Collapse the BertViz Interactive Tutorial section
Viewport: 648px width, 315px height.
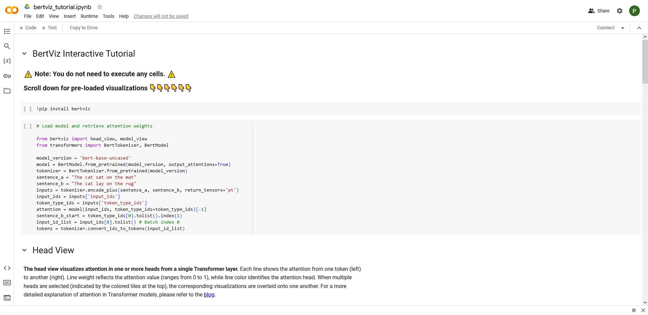[24, 54]
